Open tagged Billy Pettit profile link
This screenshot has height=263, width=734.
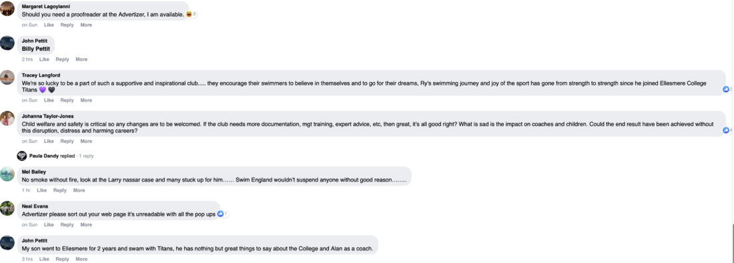coord(36,49)
